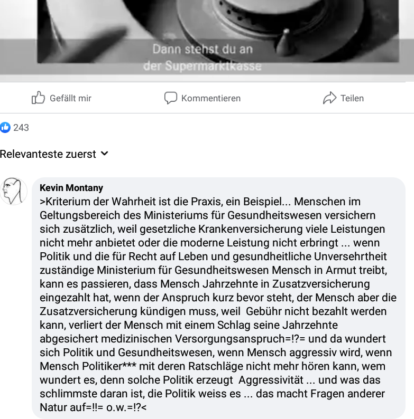Click the Teilen share arrow icon

coord(329,98)
